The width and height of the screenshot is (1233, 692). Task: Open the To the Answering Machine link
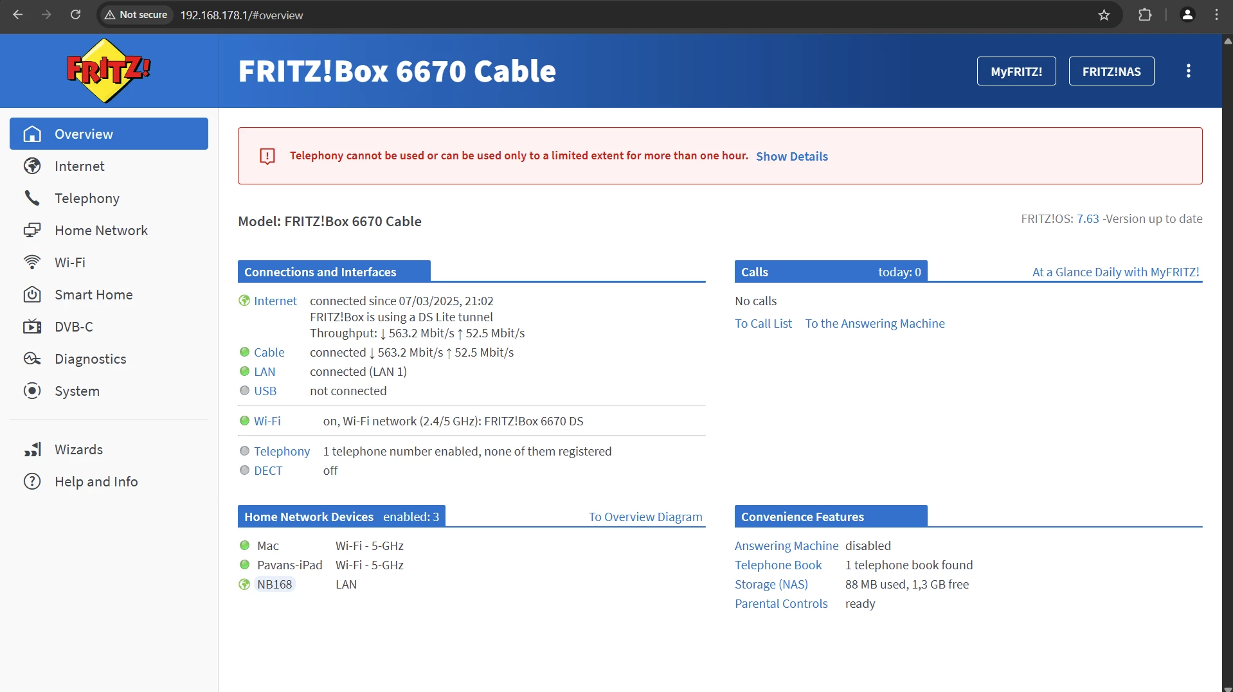(x=875, y=323)
